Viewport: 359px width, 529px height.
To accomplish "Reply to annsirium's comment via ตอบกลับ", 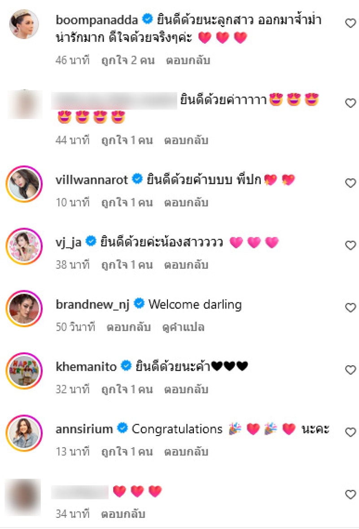I will pos(186,451).
